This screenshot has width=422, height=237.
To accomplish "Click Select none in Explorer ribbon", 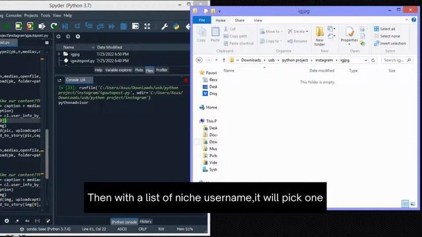I will click(387, 36).
